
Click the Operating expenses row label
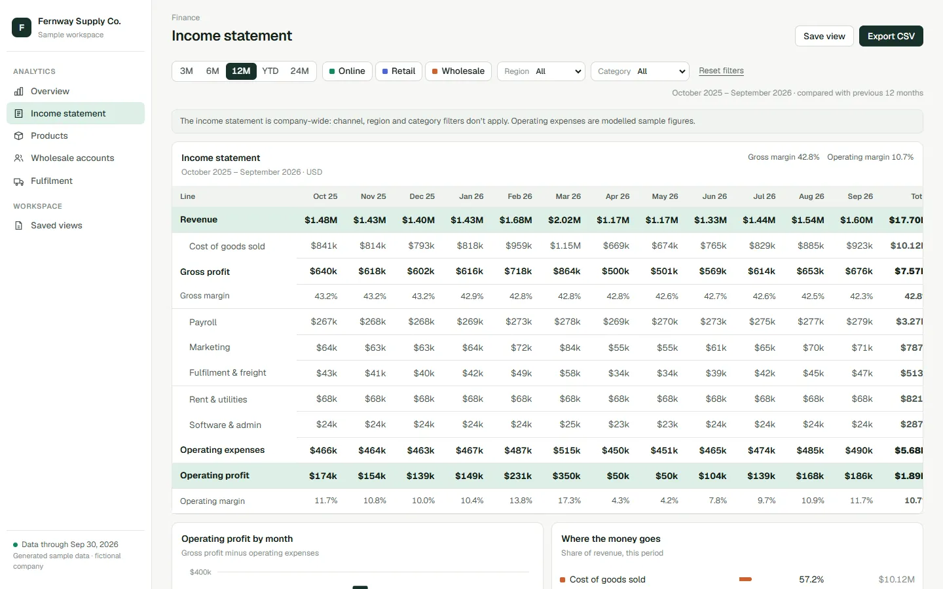tap(223, 450)
